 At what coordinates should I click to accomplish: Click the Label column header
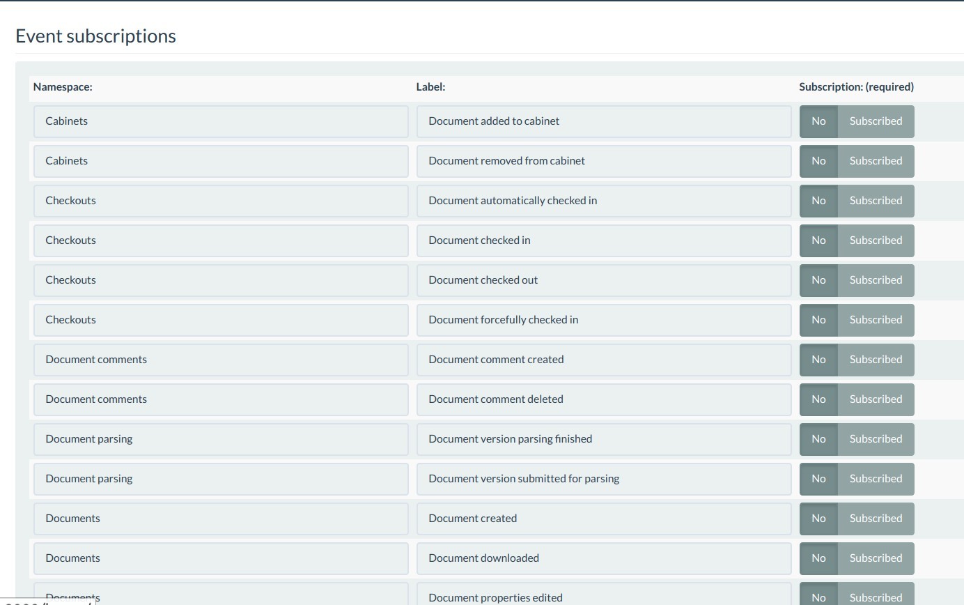[x=430, y=87]
